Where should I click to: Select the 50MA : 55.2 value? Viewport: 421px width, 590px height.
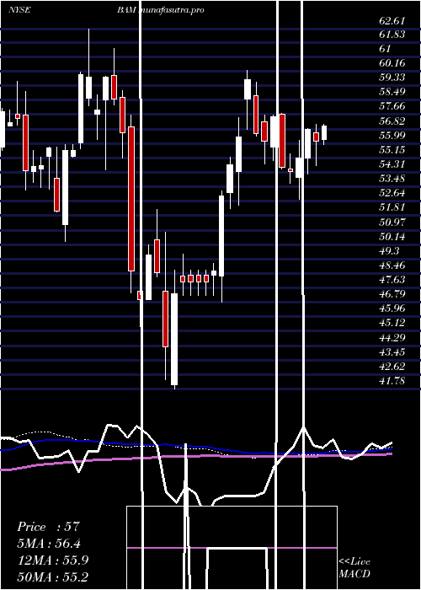53,577
